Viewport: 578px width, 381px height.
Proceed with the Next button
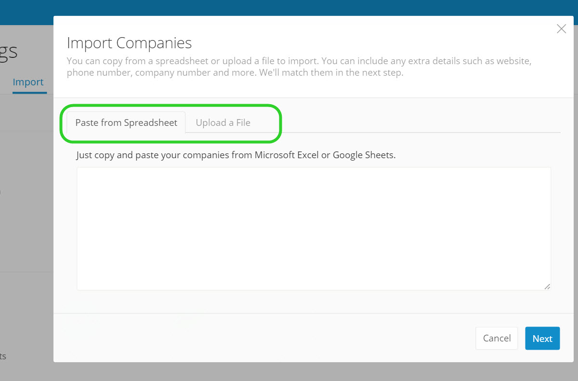542,338
